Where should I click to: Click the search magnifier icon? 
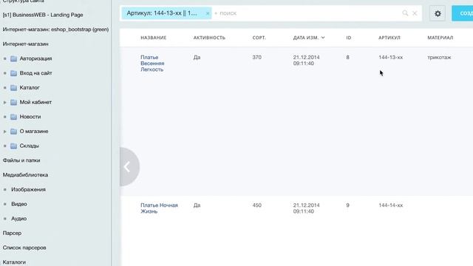pos(405,13)
